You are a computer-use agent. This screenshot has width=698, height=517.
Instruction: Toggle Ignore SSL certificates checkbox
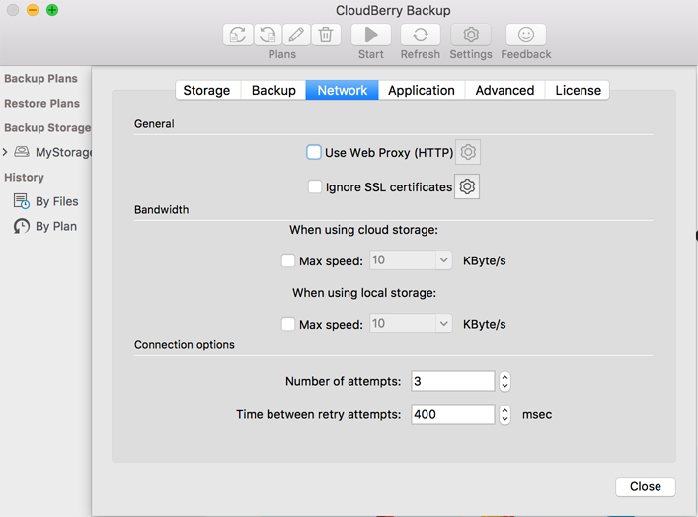pos(315,186)
